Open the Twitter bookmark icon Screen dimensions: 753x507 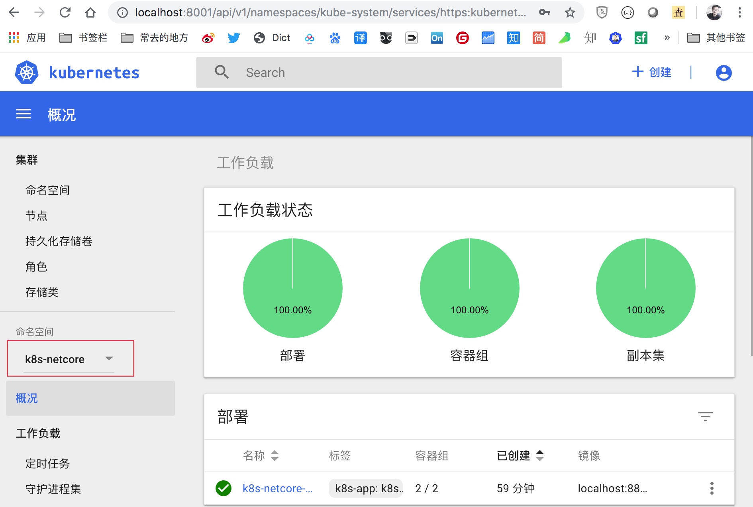click(x=234, y=38)
